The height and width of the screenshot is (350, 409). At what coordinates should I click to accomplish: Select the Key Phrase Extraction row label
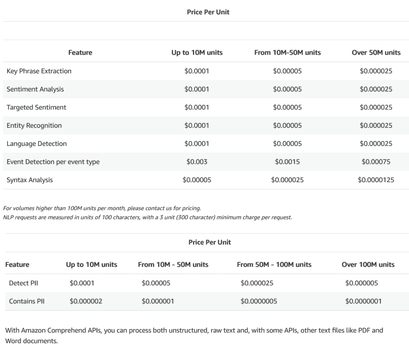click(39, 71)
